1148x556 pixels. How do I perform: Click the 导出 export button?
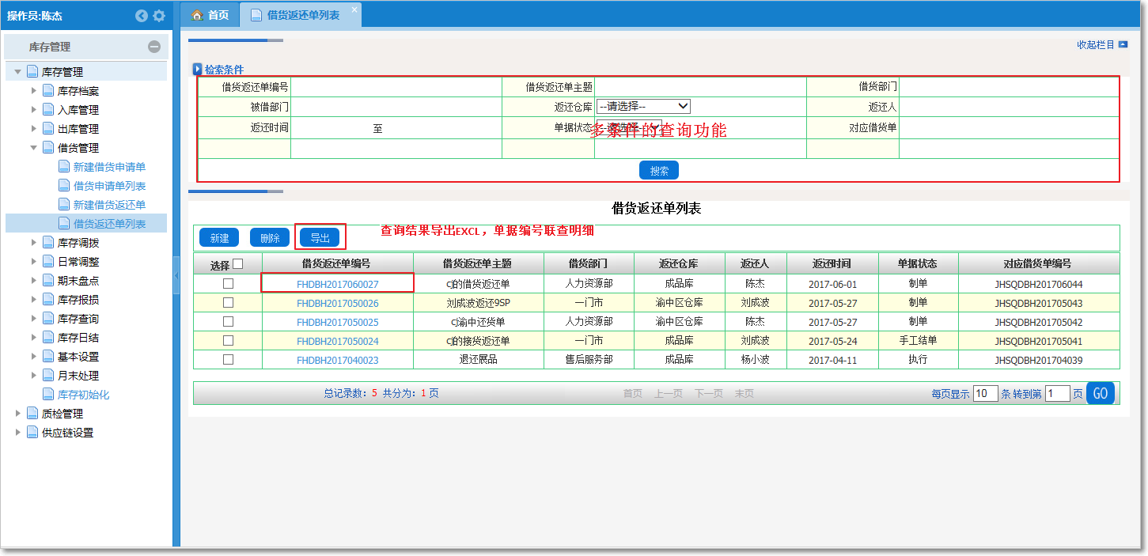tap(320, 237)
